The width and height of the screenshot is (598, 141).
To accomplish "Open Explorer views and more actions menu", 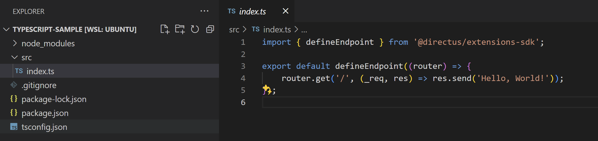I will pos(204,11).
